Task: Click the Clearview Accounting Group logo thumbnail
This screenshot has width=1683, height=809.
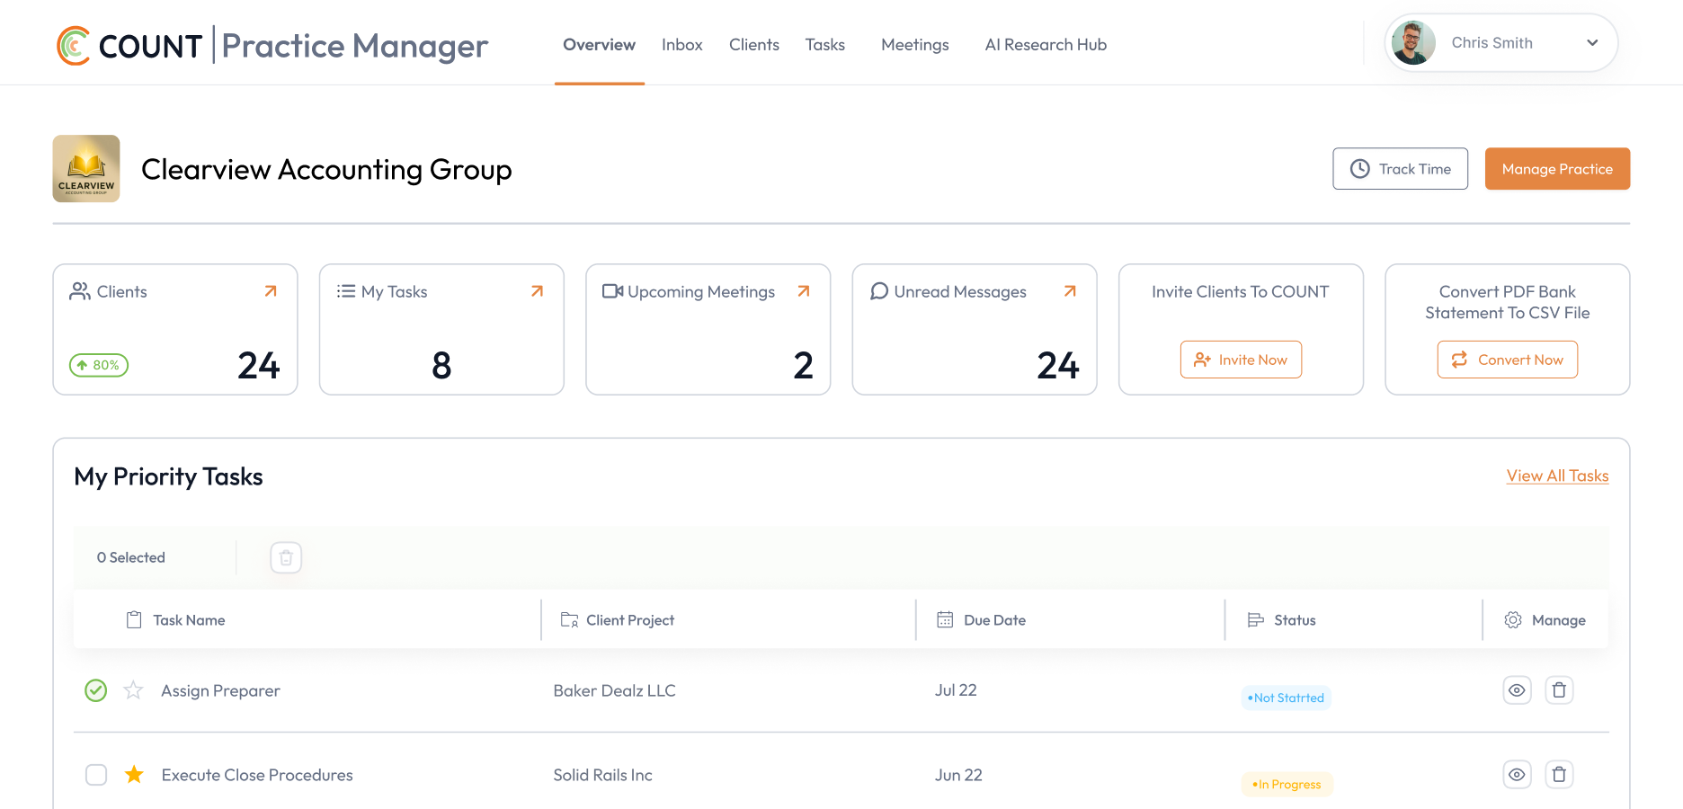Action: point(86,169)
